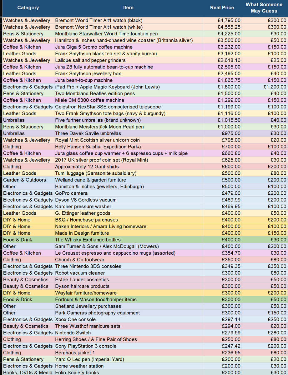Click Tumi luggage (Samsonite subsidiary)
288x375 pixels.
tap(129, 173)
